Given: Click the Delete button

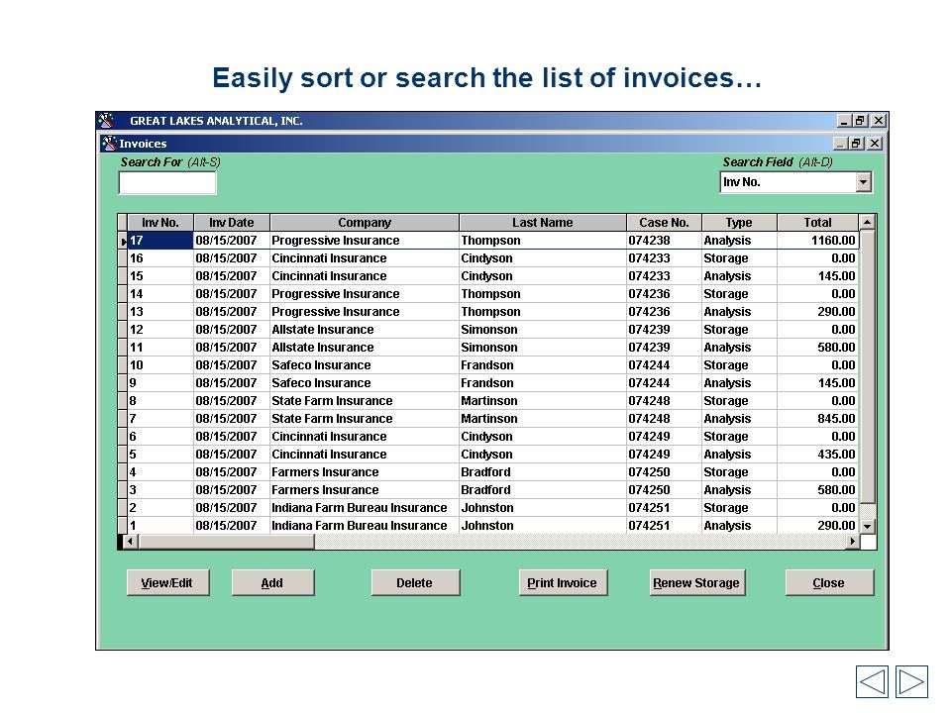Looking at the screenshot, I should pos(415,582).
